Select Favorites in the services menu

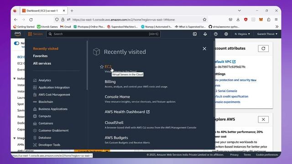(x=40, y=56)
